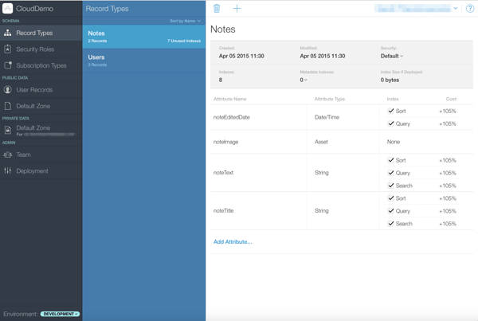Image resolution: width=478 pixels, height=321 pixels.
Task: Expand the Security Default dropdown
Action: coord(392,57)
